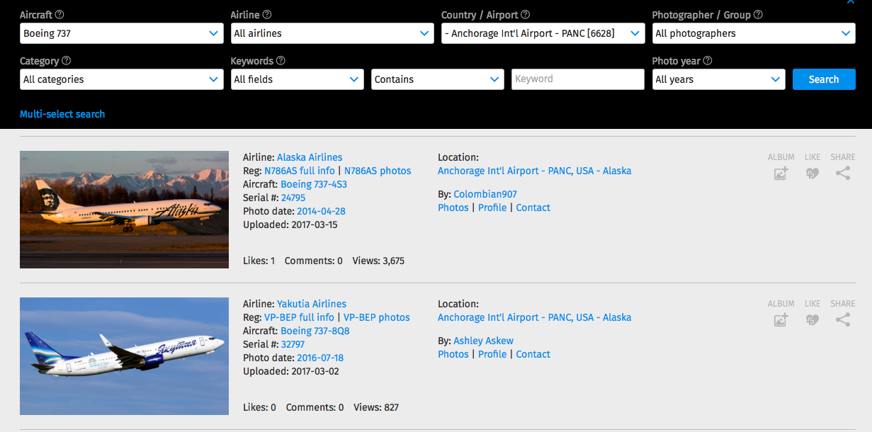Open the All categories dropdown
The image size is (872, 432).
pyautogui.click(x=122, y=79)
